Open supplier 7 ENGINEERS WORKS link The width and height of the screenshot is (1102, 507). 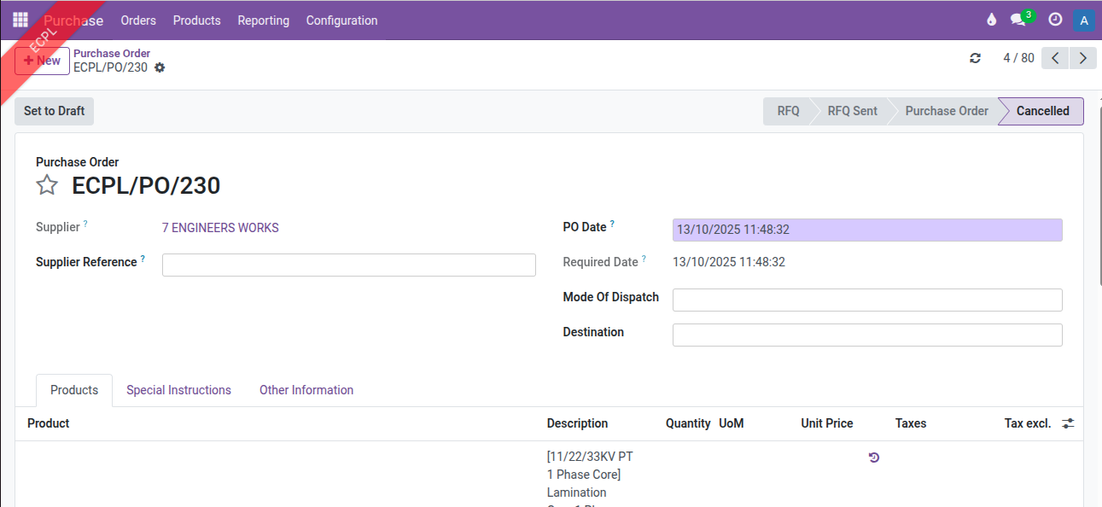coord(220,228)
